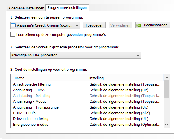The width and height of the screenshot is (174, 140).
Task: Select the Anisotropische filtering row
Action: click(32, 84)
